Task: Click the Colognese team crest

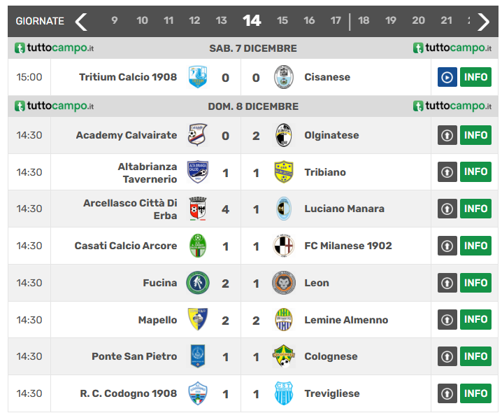Action: pyautogui.click(x=283, y=356)
